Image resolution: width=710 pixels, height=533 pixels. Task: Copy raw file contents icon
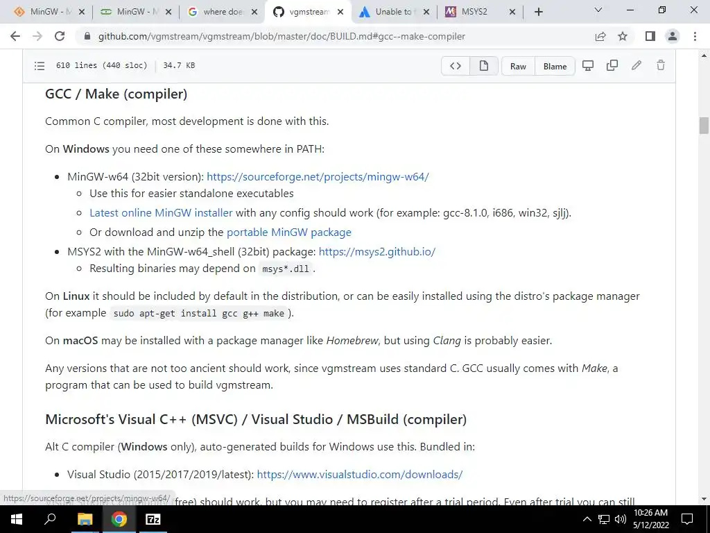point(612,66)
